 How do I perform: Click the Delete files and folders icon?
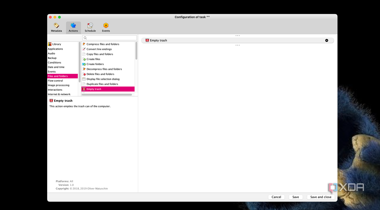[x=84, y=74]
